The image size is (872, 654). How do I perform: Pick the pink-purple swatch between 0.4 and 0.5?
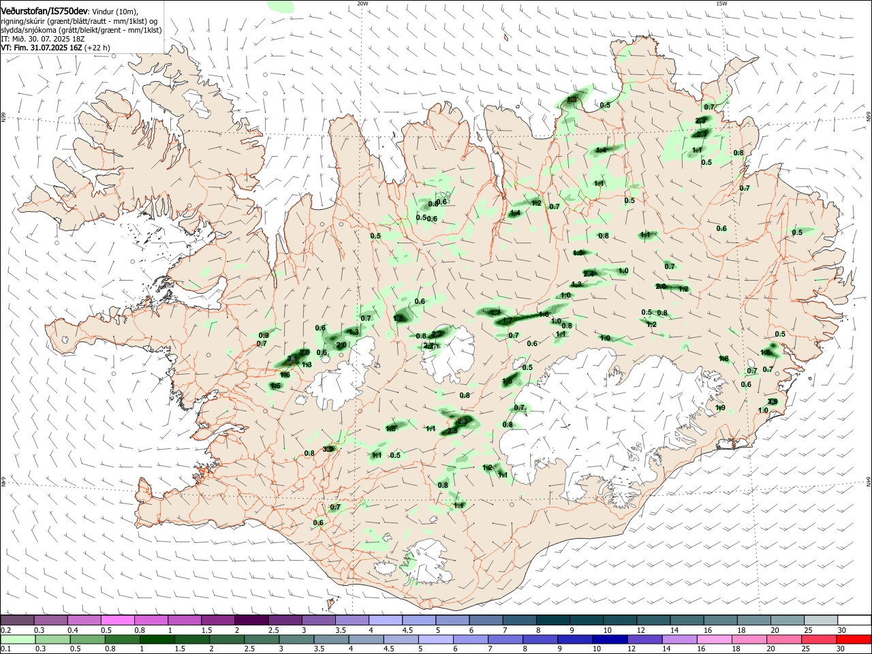(84, 621)
